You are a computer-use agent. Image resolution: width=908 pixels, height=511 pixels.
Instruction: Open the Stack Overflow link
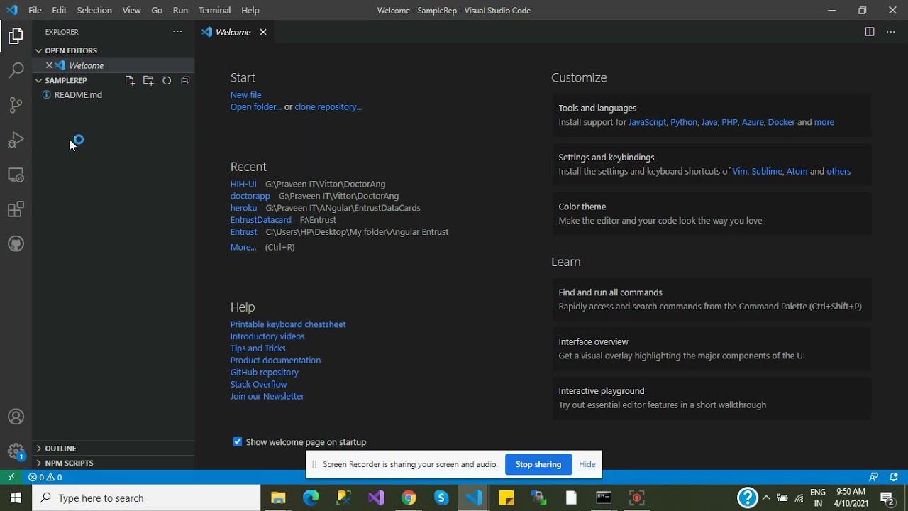coord(258,385)
